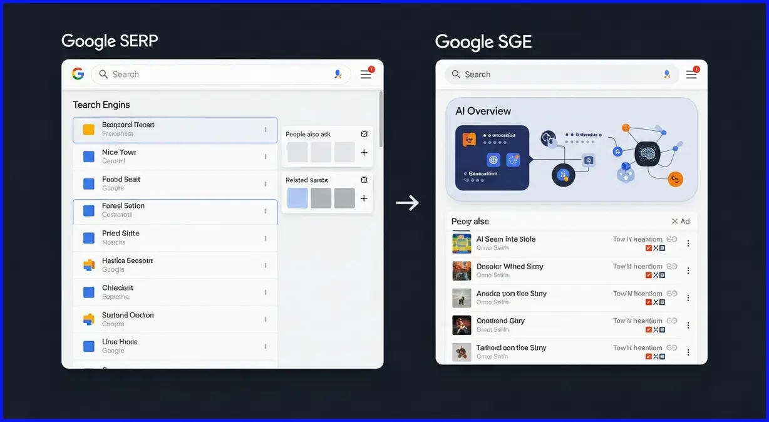Open the thumbnail beside Al Seam inte Slole

point(462,244)
